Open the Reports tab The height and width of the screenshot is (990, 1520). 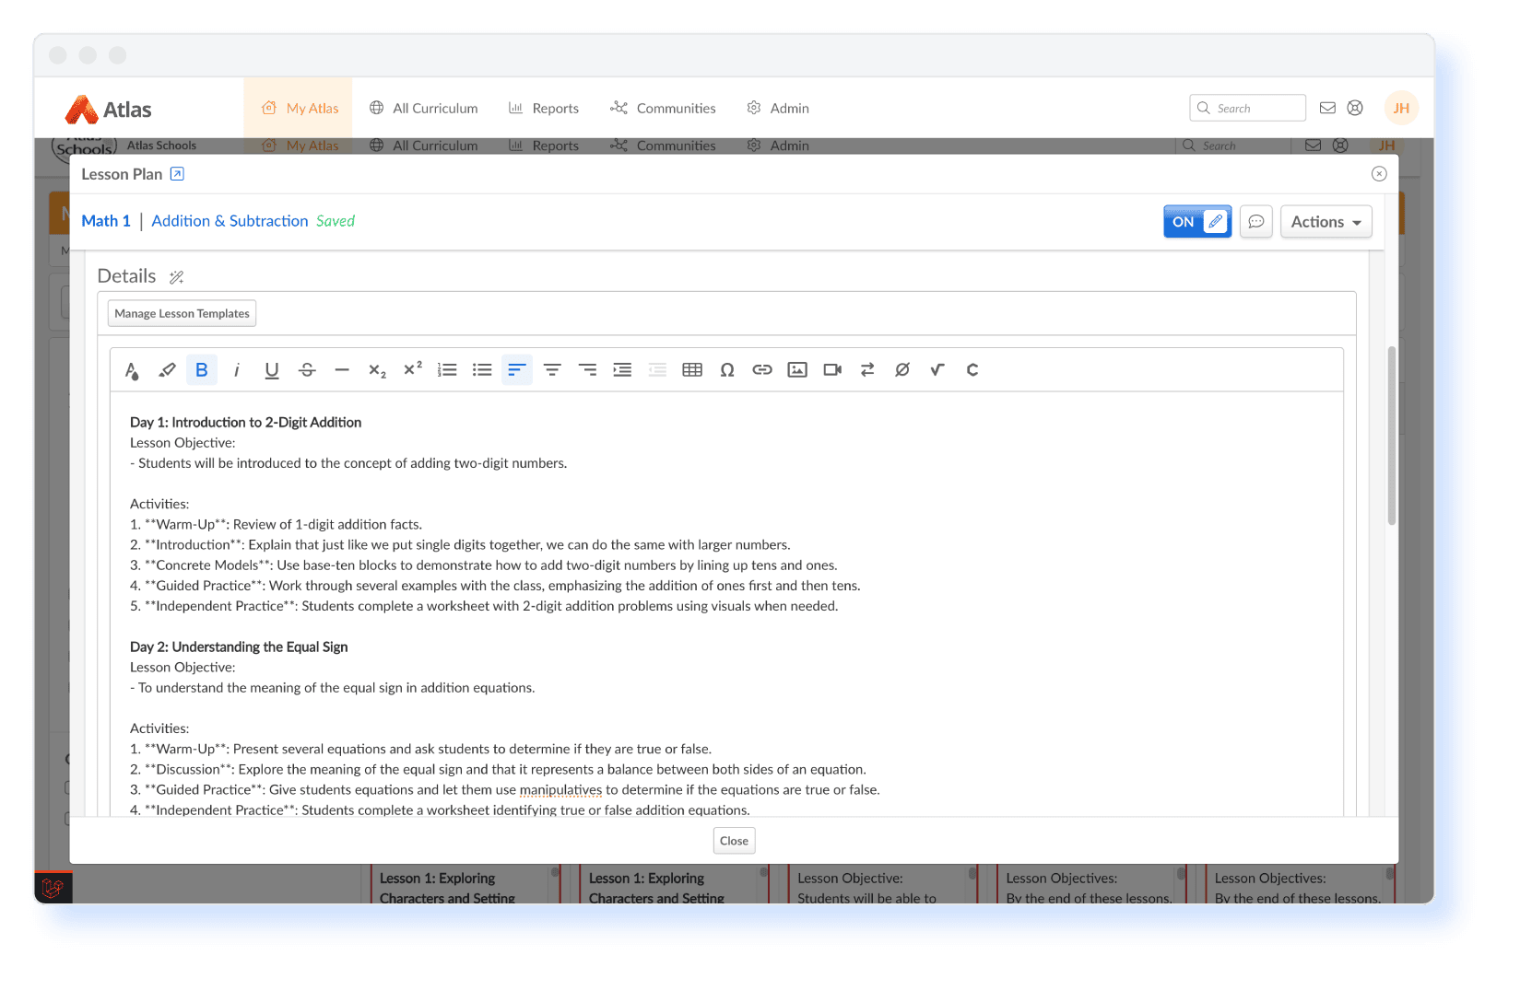pos(544,109)
